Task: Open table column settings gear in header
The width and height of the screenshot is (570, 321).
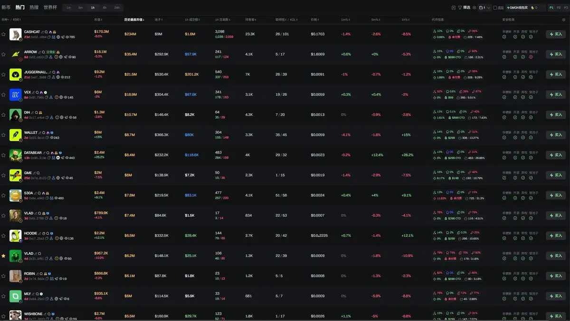Action: pyautogui.click(x=564, y=19)
